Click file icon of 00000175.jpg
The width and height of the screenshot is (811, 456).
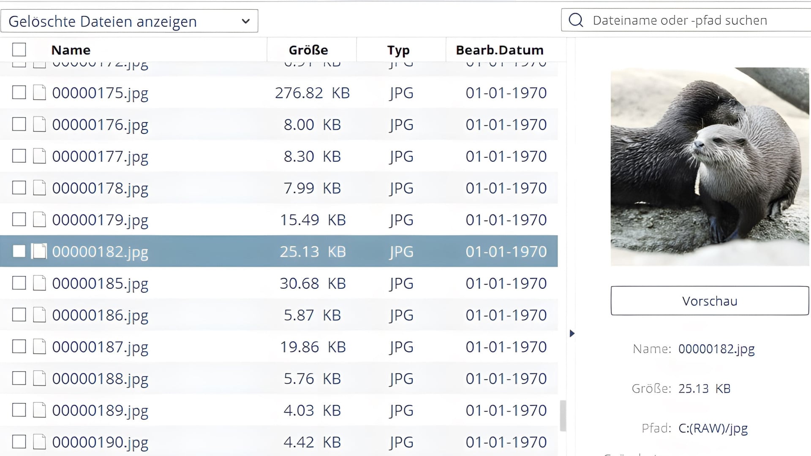click(39, 92)
